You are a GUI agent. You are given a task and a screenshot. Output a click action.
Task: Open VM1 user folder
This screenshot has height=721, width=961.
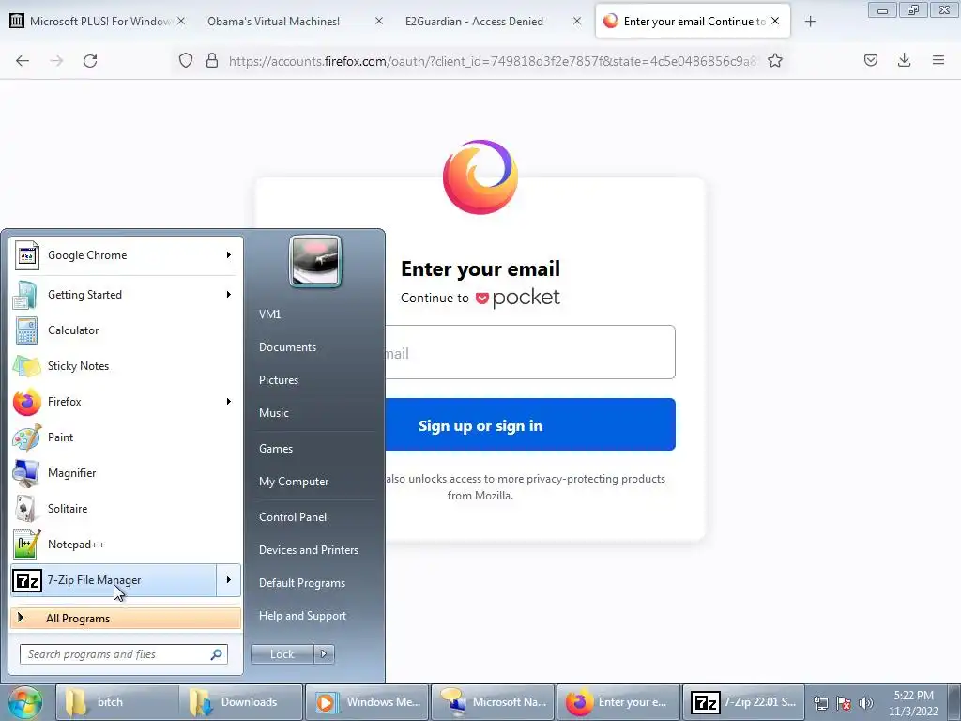[269, 314]
